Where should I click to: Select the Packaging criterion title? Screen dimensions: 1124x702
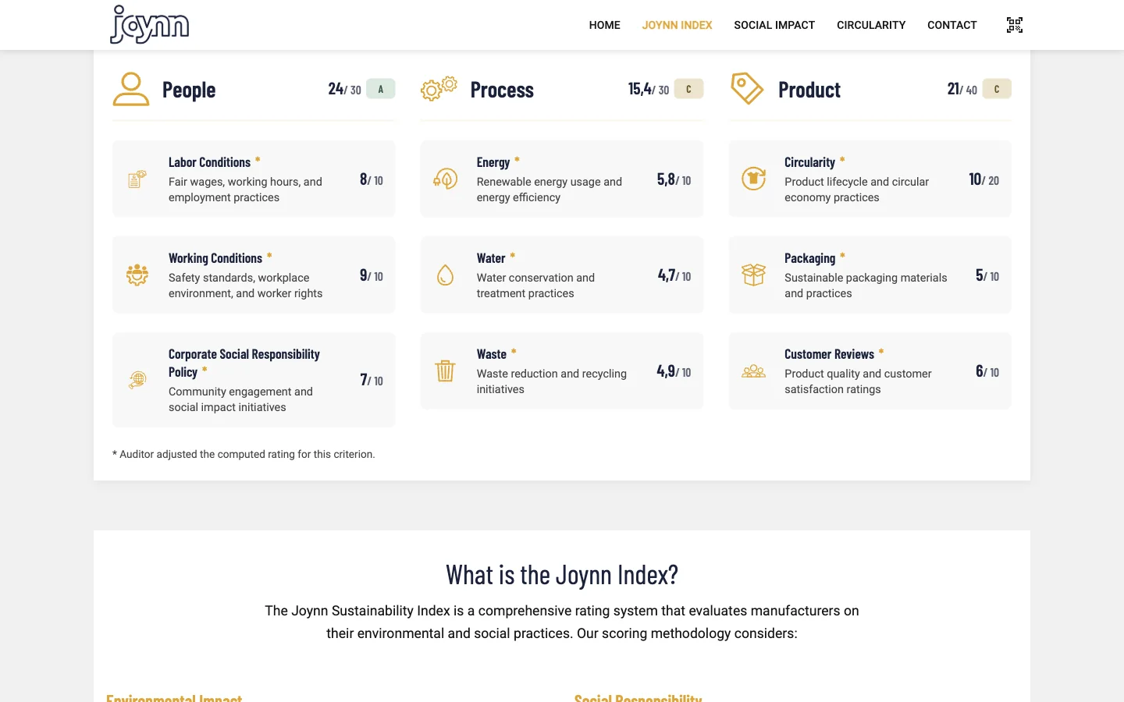tap(809, 258)
